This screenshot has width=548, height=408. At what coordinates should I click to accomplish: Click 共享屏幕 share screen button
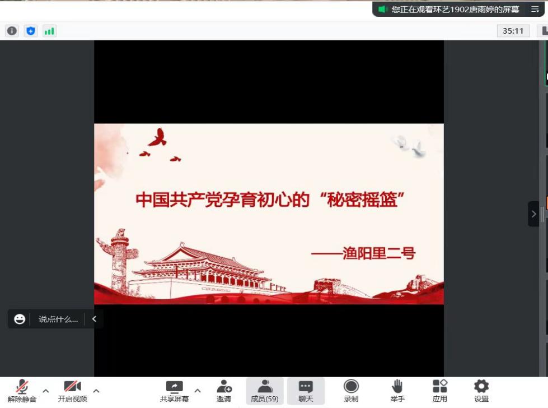175,390
